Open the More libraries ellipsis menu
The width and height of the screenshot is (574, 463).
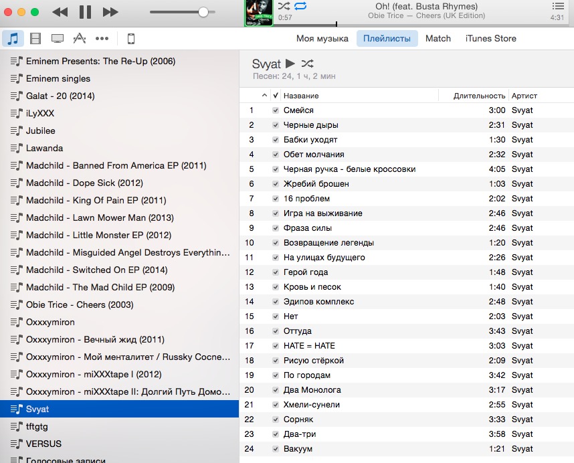click(102, 38)
